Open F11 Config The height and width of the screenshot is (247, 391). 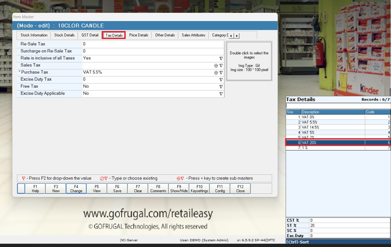point(220,189)
